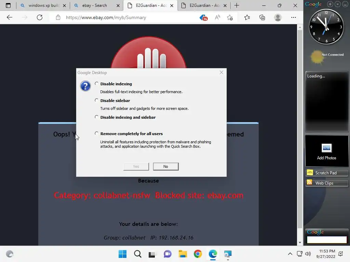Open the Edge profile avatar
Screen dimensions: 350x262
coord(278,17)
